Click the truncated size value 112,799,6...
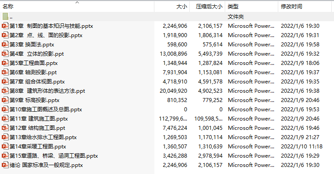 click(x=173, y=119)
